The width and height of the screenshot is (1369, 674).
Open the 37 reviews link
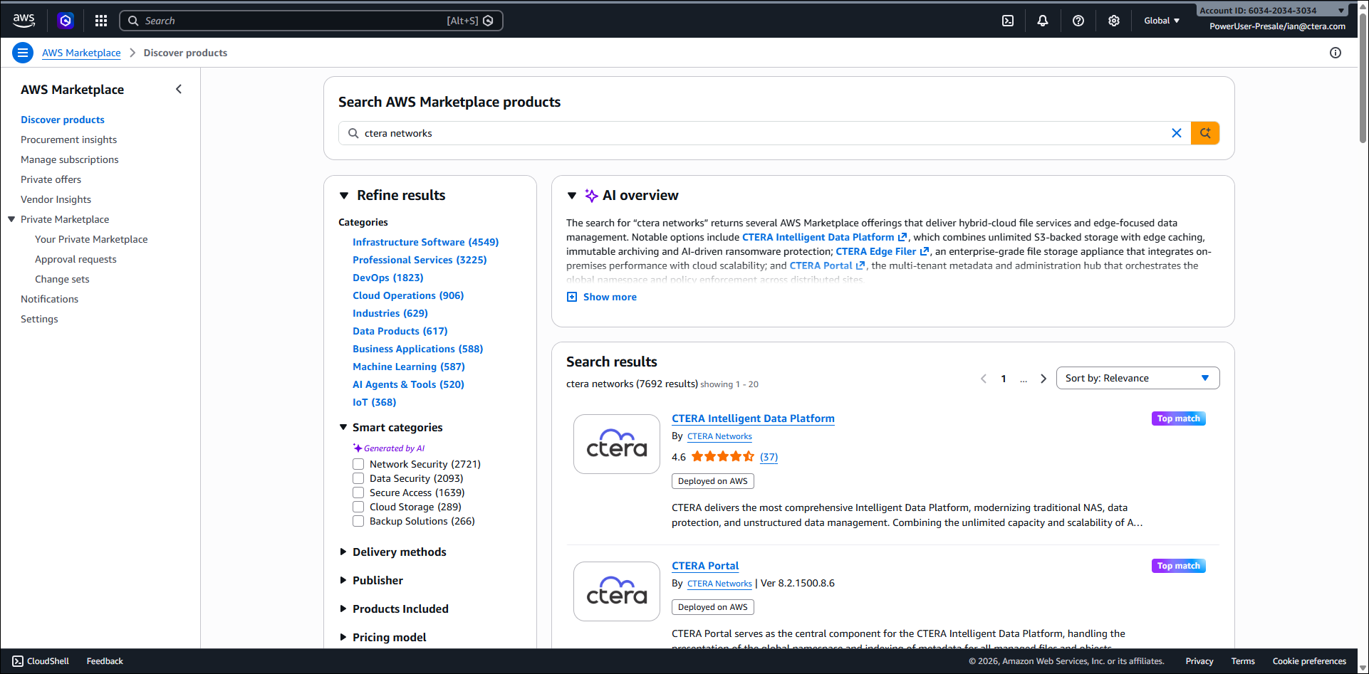point(769,457)
